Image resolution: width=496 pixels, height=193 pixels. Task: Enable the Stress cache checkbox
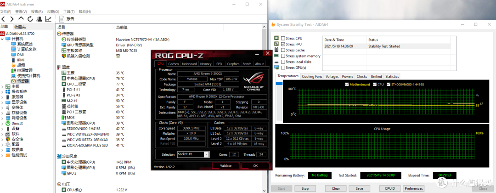(x=283, y=50)
